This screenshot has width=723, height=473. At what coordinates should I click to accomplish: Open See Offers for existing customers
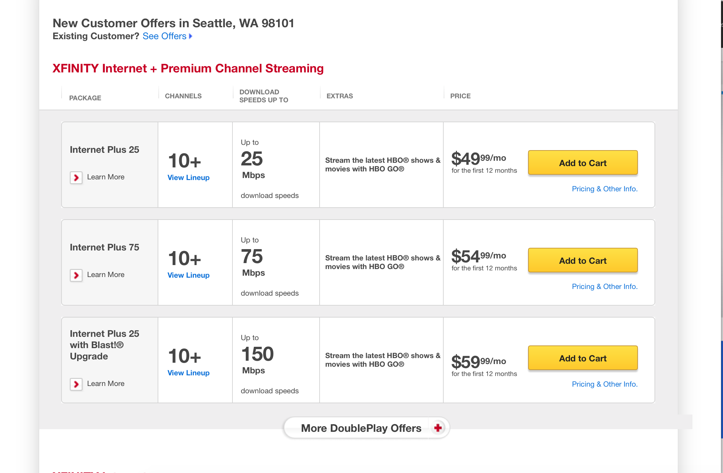point(164,36)
